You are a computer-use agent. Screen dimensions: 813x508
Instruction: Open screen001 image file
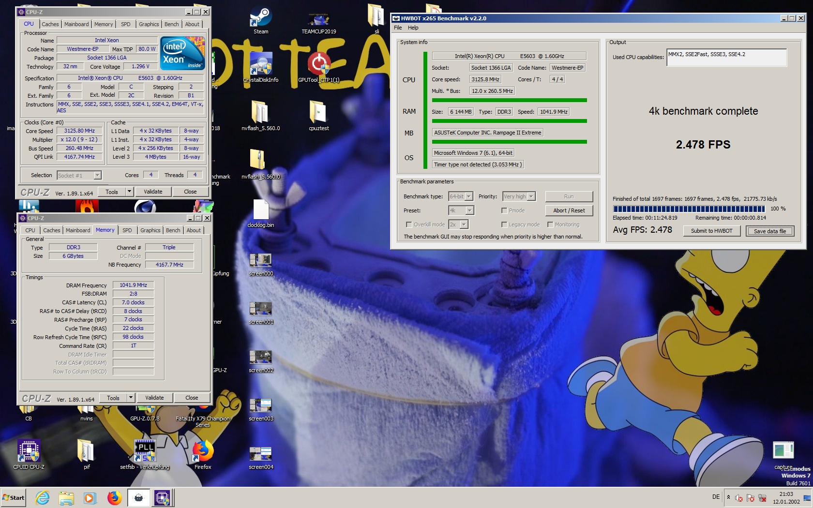(261, 313)
